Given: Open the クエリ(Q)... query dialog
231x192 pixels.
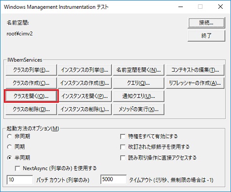Looking at the screenshot, I should [139, 83].
